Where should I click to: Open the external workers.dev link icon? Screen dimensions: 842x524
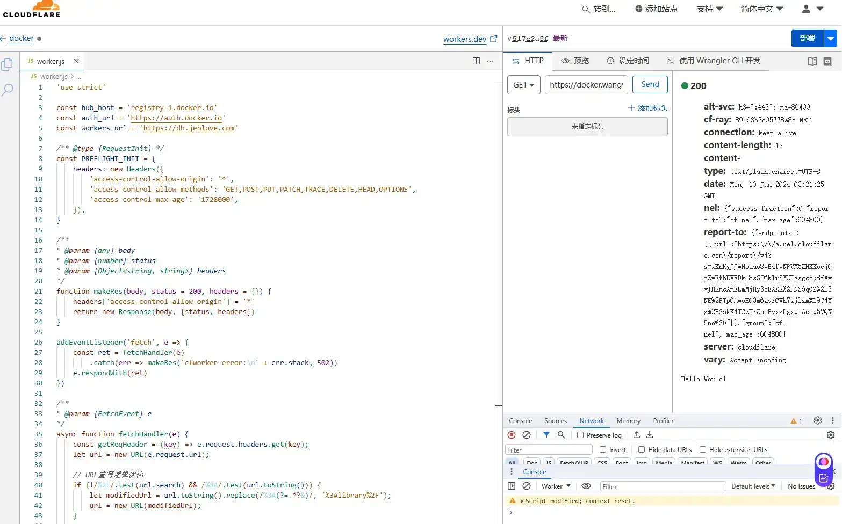(494, 39)
